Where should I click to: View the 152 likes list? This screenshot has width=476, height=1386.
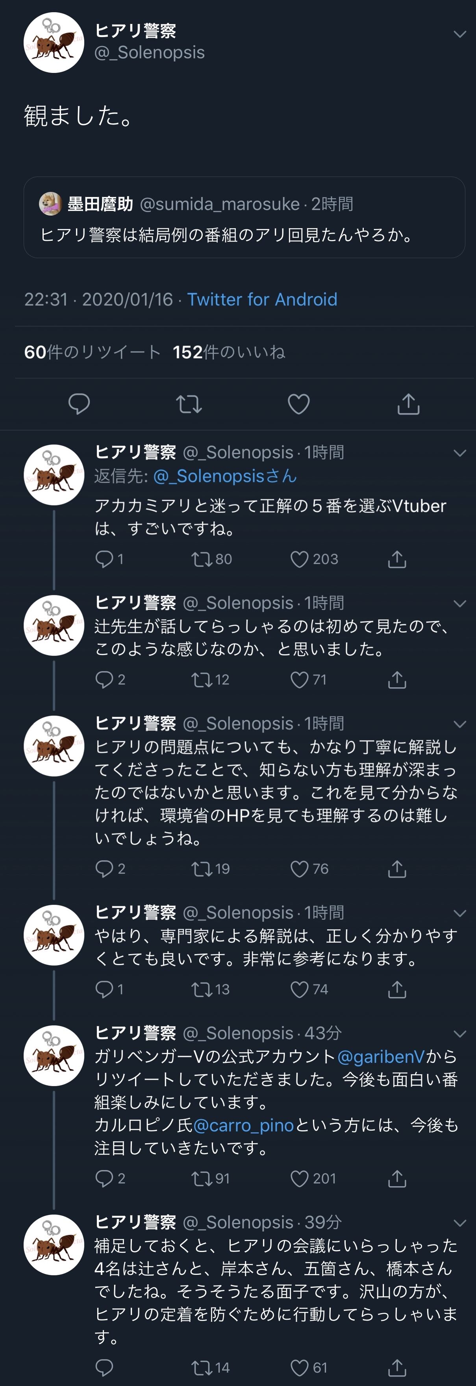click(229, 352)
